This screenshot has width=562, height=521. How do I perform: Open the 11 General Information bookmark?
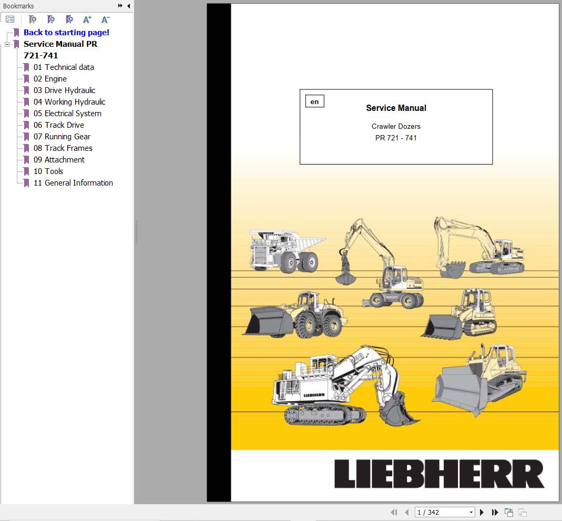(x=73, y=183)
